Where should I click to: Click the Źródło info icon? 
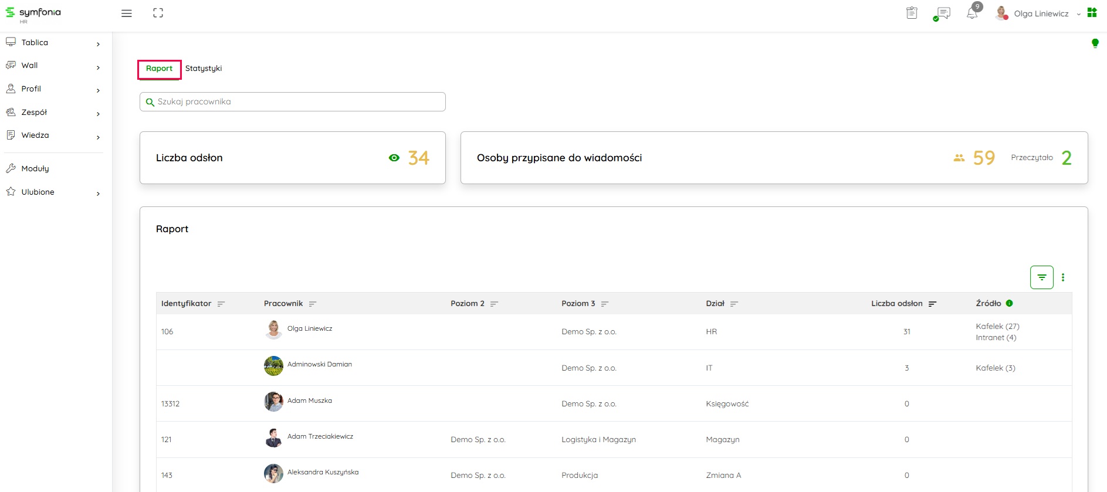click(x=1010, y=303)
